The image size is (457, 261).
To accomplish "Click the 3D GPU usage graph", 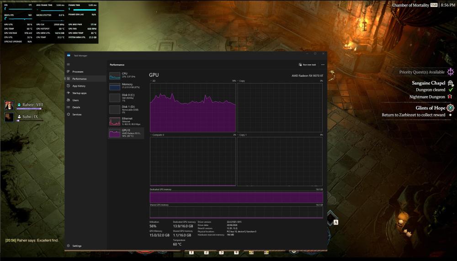I will pos(193,108).
